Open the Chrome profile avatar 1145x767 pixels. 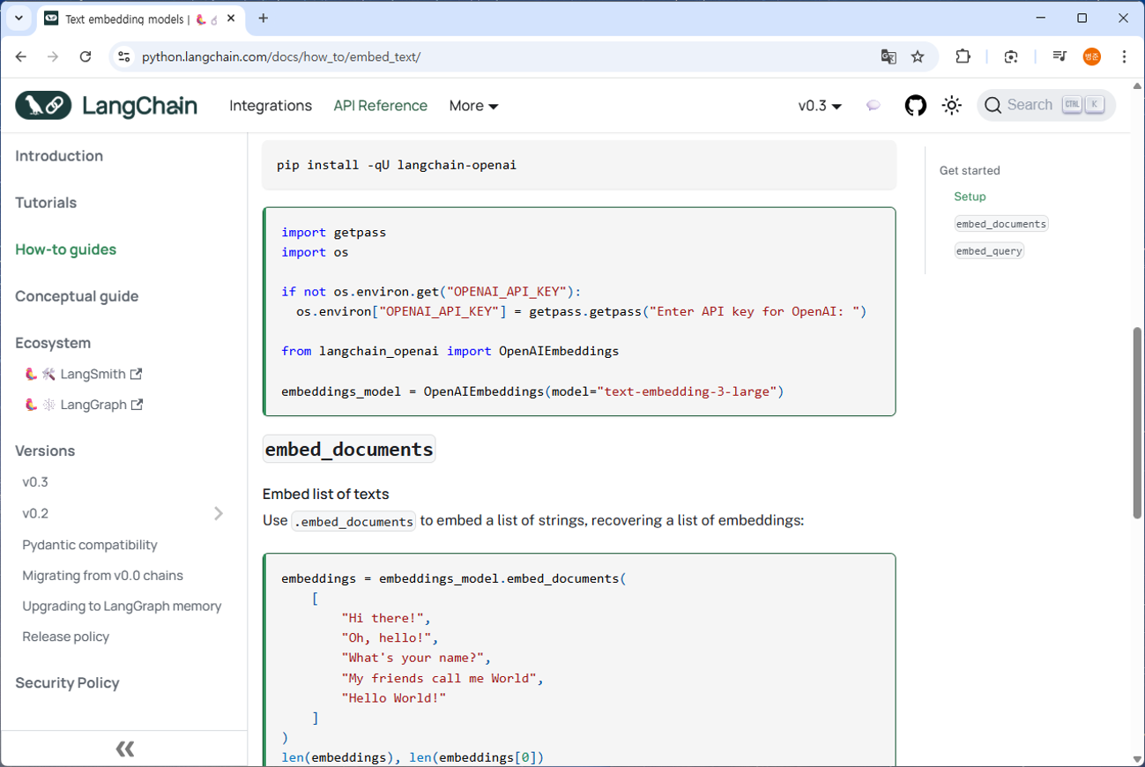point(1092,56)
